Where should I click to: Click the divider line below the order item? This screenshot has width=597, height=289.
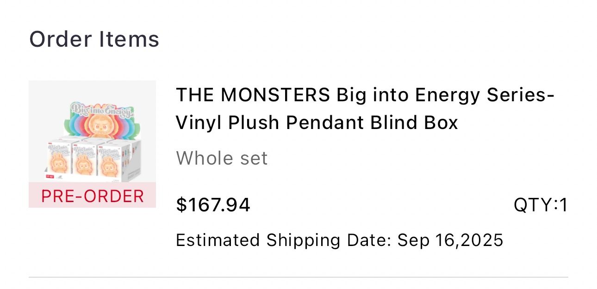(x=298, y=277)
